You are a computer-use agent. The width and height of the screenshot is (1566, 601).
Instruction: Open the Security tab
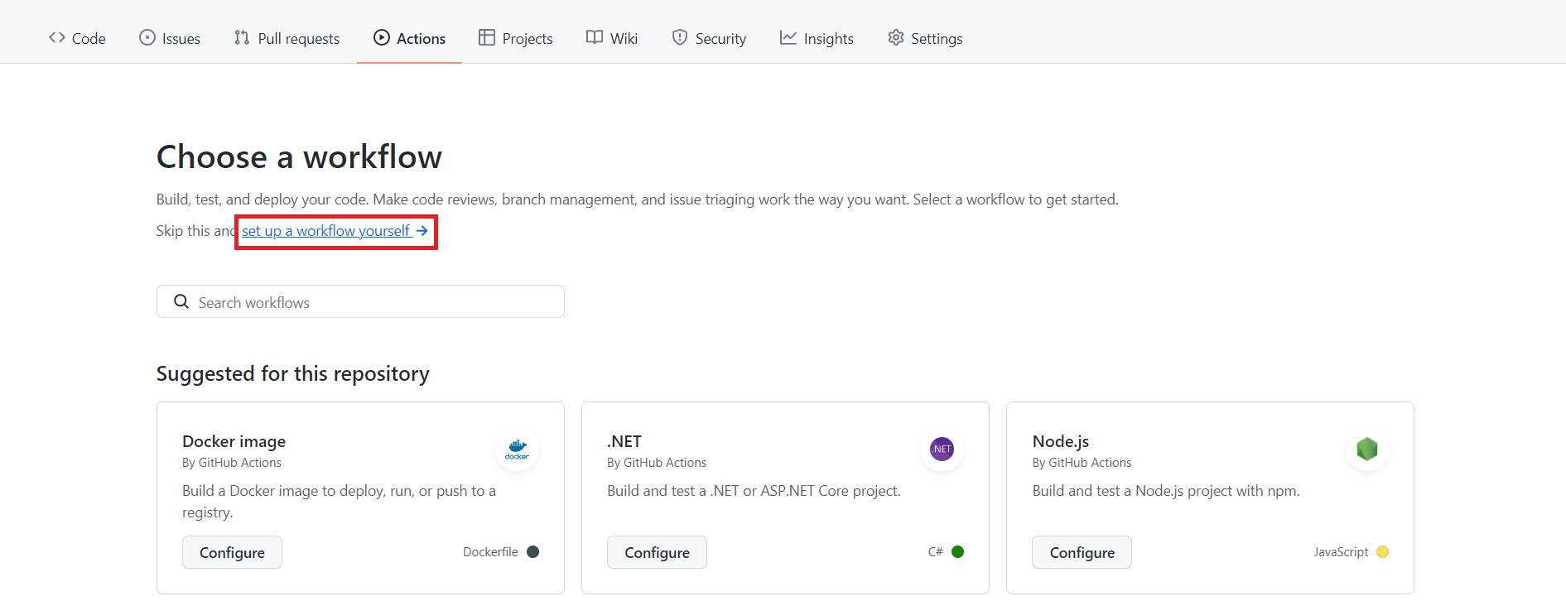709,38
